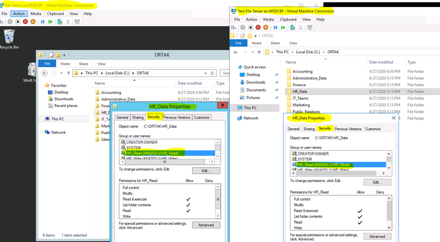Refresh the left ORTAK explorer address bar
Screen dimensions: 440x242
(212, 73)
